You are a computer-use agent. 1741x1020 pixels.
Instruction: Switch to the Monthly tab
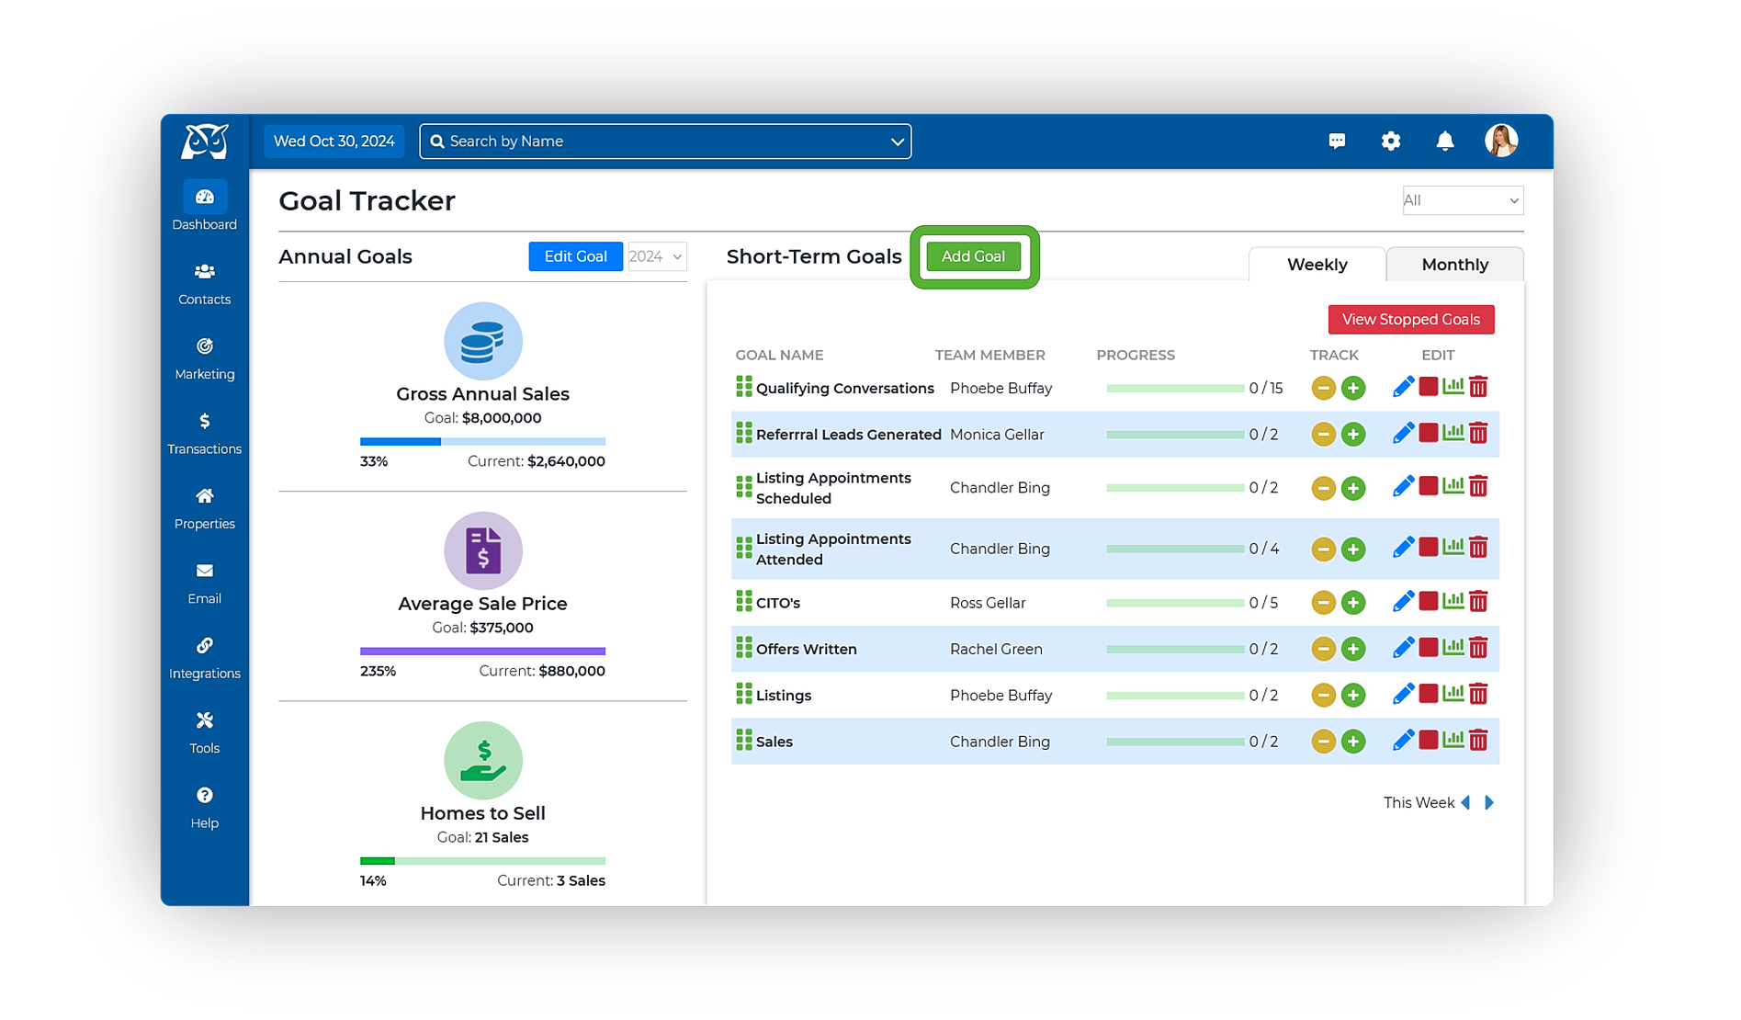click(1454, 265)
